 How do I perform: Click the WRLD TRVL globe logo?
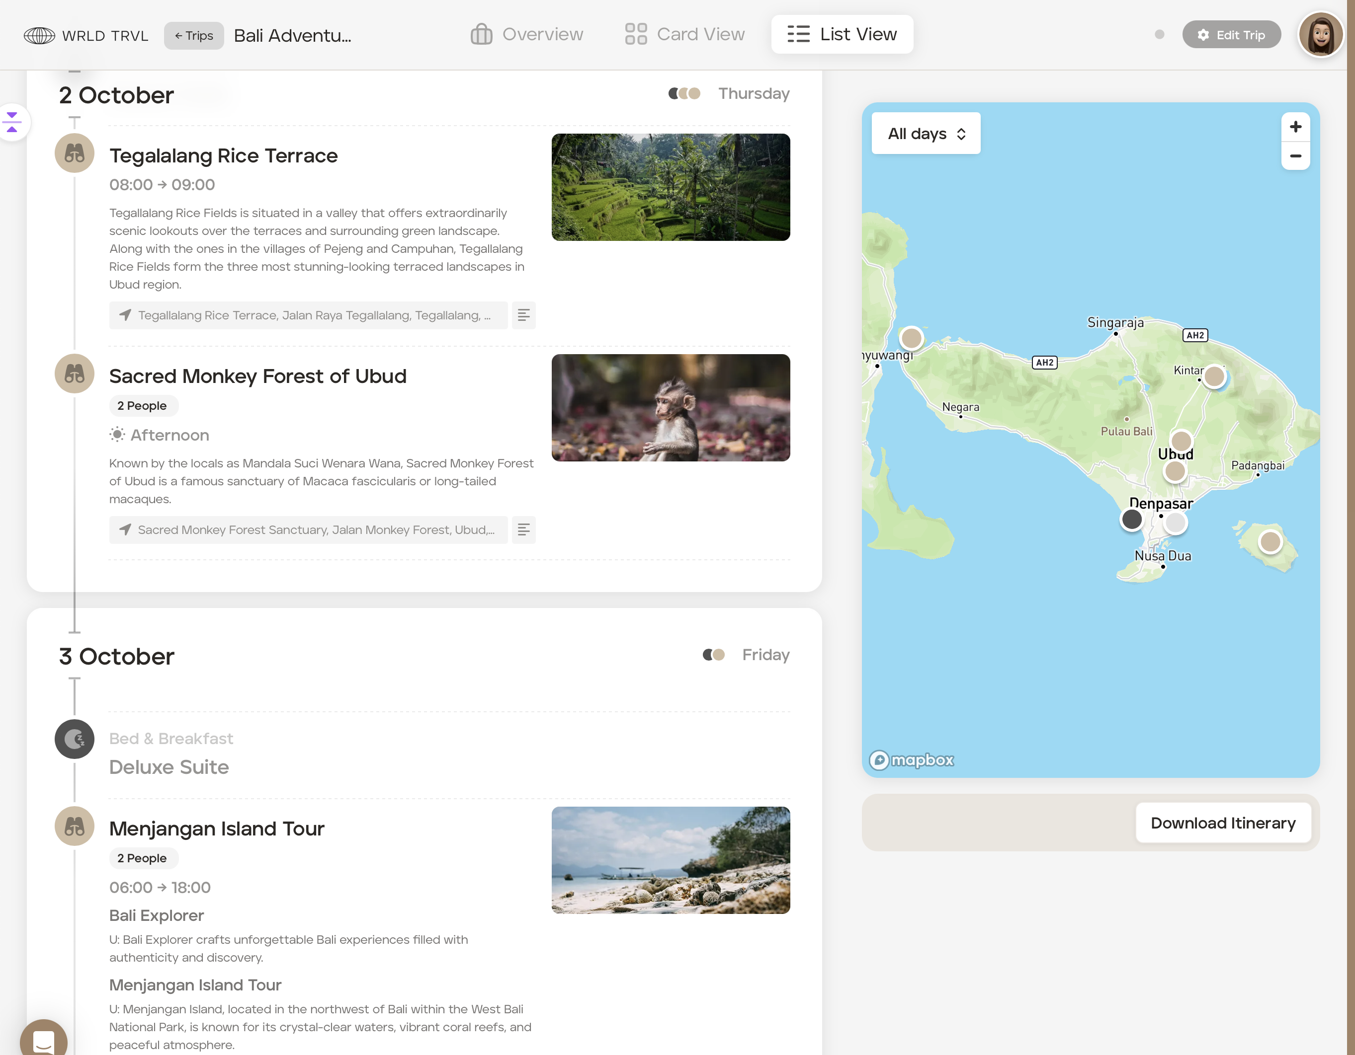coord(39,36)
